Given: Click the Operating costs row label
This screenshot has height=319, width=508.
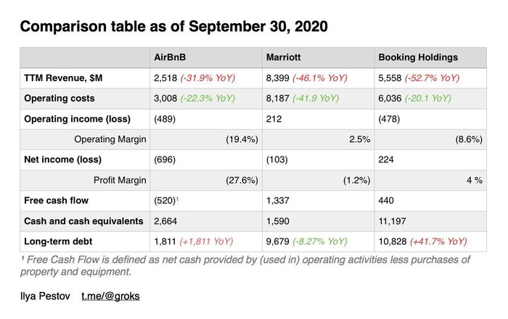Looking at the screenshot, I should [x=60, y=98].
